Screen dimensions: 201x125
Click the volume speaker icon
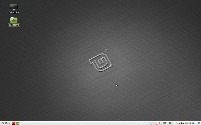click(170, 123)
